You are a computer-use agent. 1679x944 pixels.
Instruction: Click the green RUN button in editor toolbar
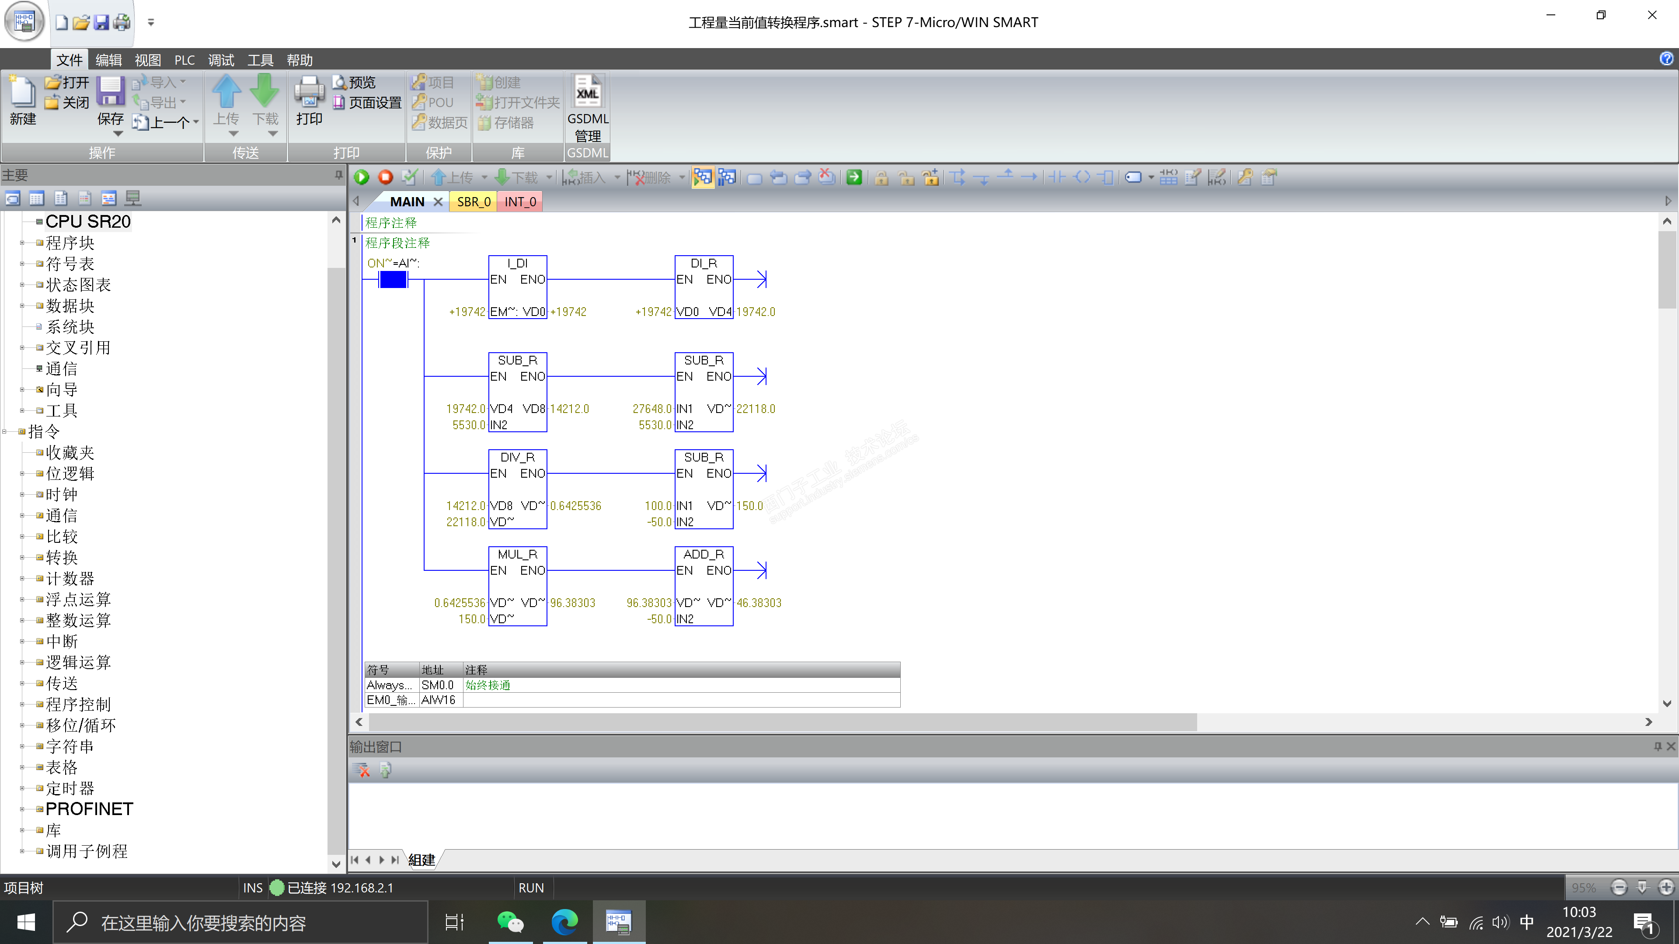click(362, 177)
